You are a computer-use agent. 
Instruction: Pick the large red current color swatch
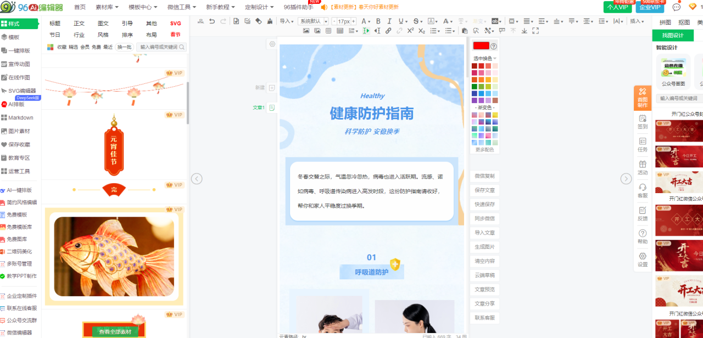[x=481, y=46]
